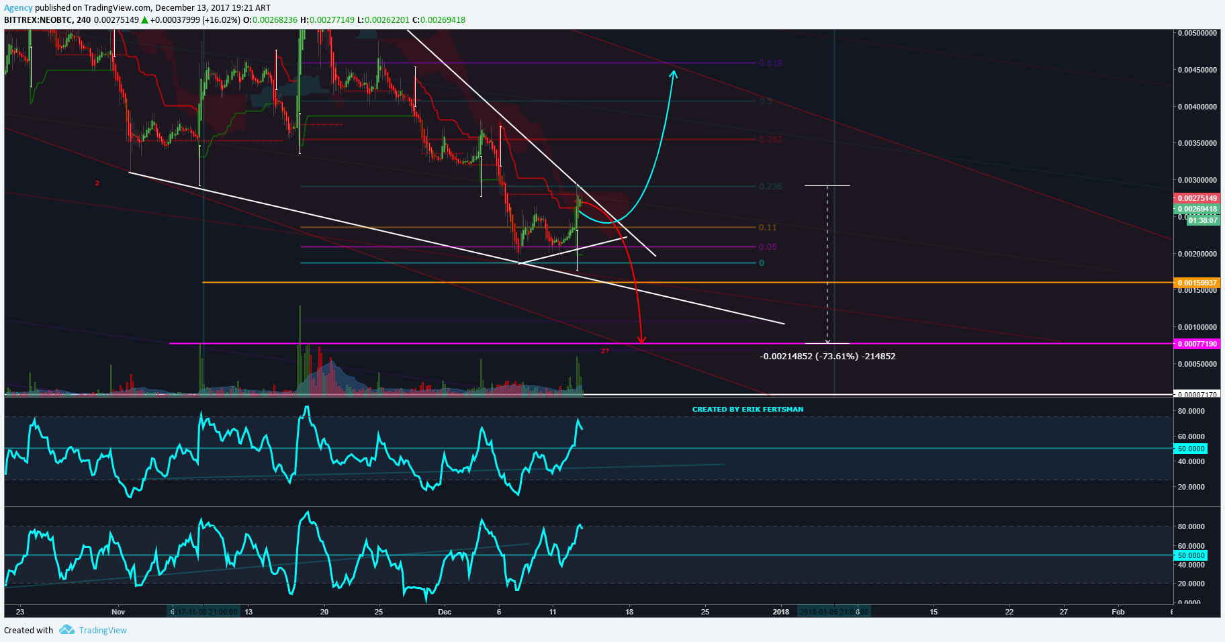Screen dimensions: 1225x642
Task: Click the 50.0000 label of upper oscillator
Action: click(1191, 449)
